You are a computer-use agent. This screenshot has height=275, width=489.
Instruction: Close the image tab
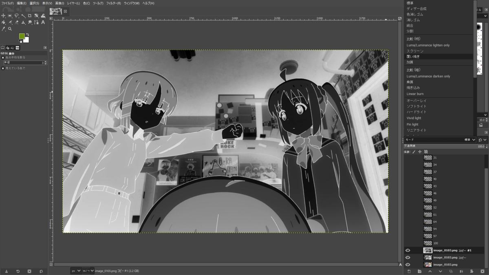coord(65,11)
